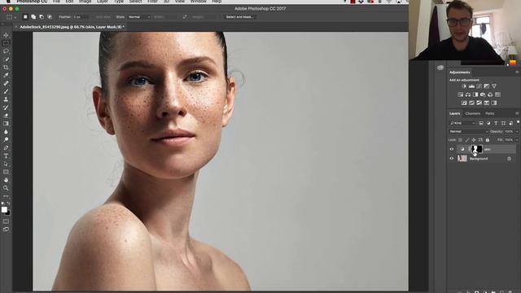Select the Gradient tool
Screen dimensions: 521x293
tap(6, 124)
